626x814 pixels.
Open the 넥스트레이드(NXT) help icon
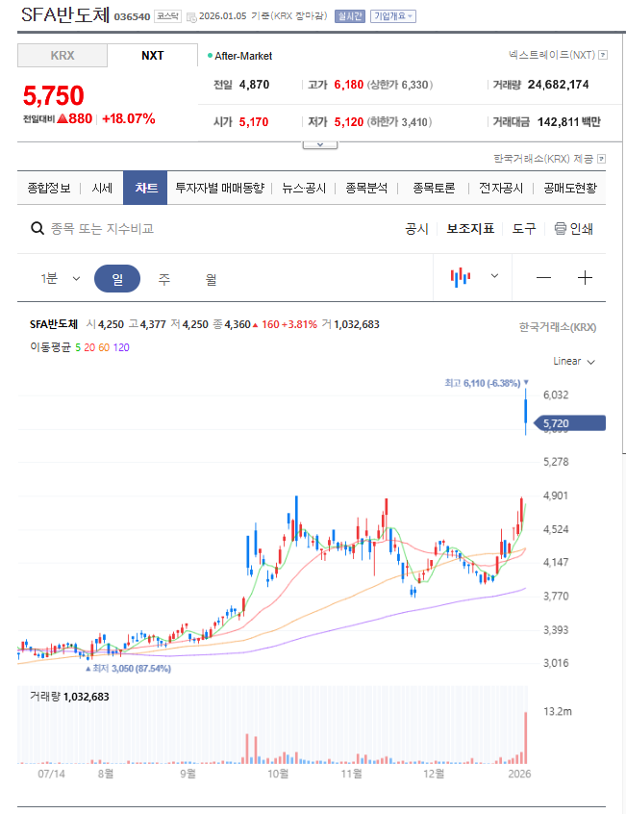point(603,55)
